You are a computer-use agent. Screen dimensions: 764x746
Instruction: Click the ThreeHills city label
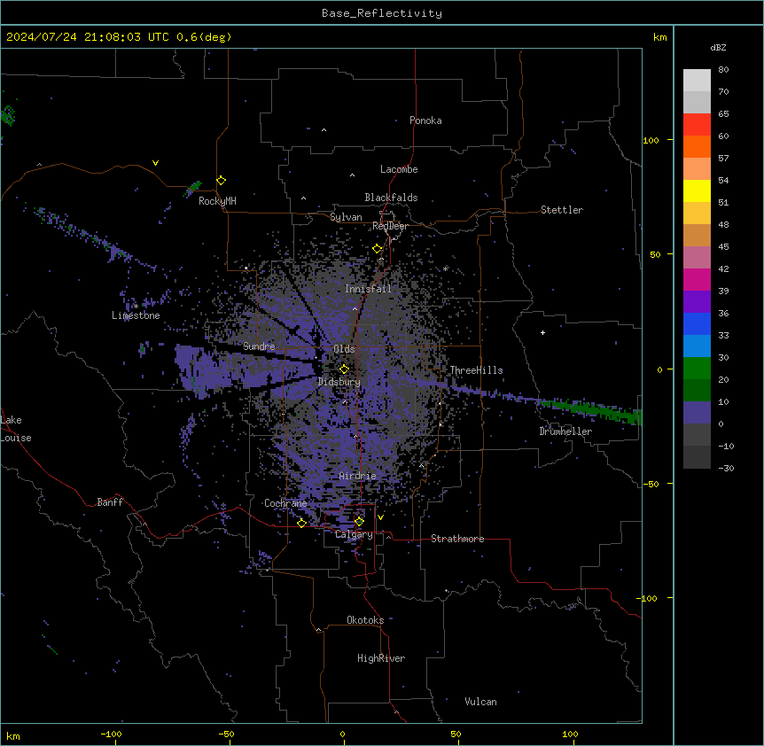coord(476,370)
